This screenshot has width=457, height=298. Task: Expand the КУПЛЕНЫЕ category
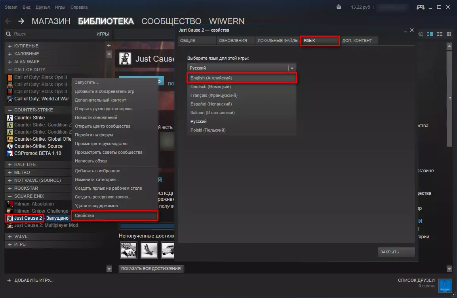10,46
